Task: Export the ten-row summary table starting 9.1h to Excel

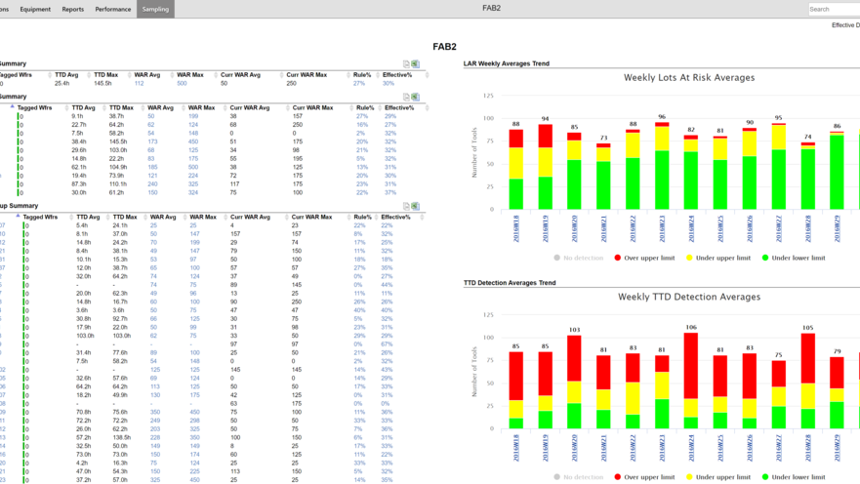Action: 415,97
